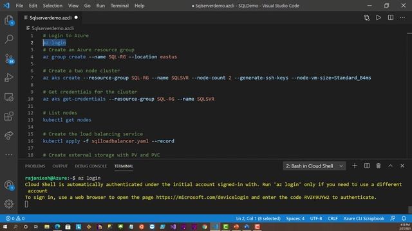Viewport: 412px width, 231px height.
Task: Open the notifications bell
Action: (404, 218)
